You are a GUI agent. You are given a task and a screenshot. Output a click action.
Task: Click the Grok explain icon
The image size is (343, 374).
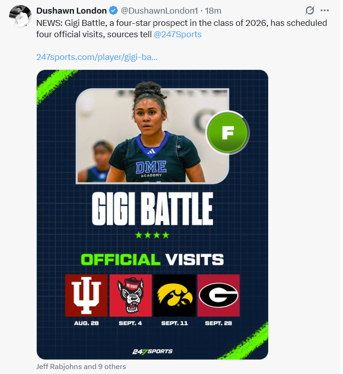[x=310, y=10]
